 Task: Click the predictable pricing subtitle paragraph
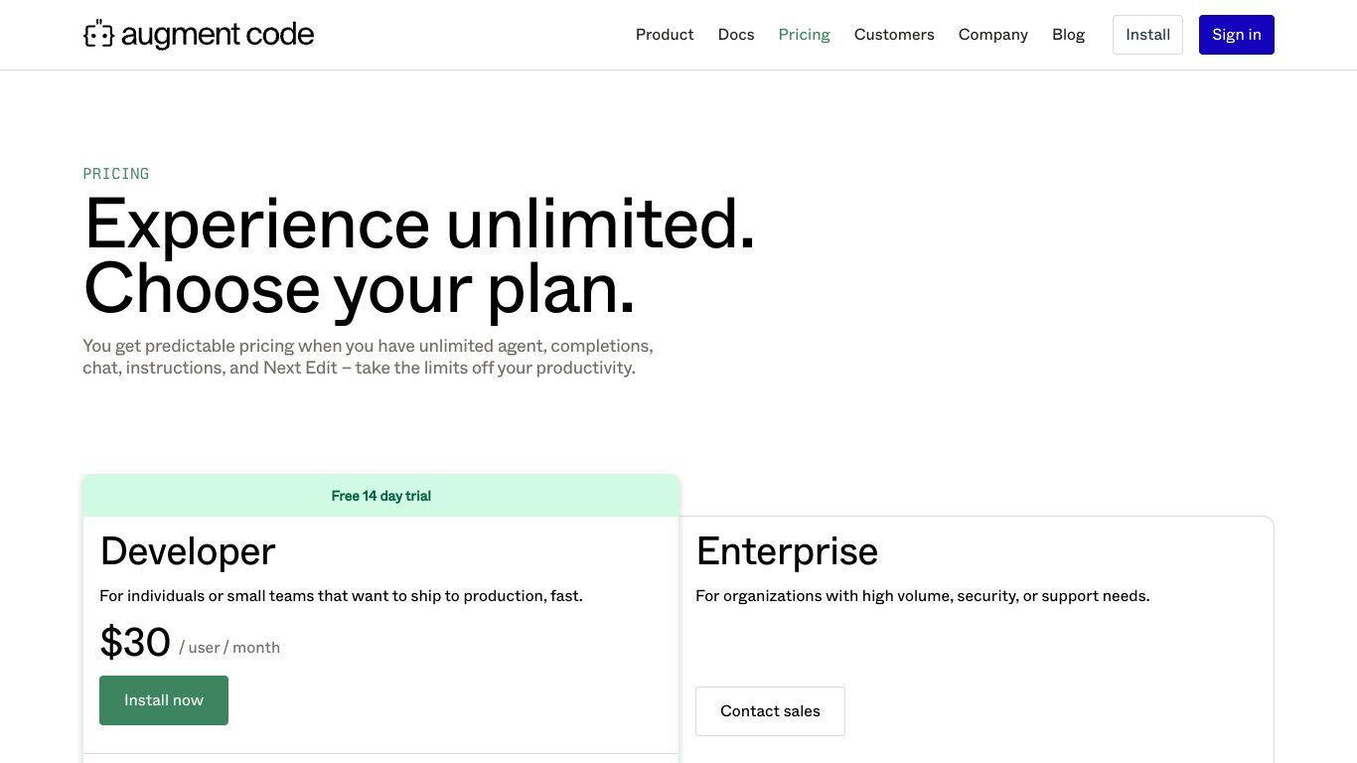tap(368, 357)
